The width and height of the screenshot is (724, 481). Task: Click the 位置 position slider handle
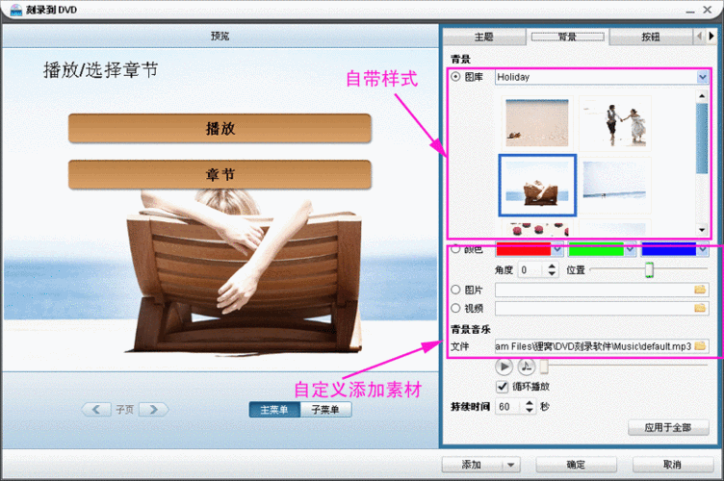pos(649,269)
